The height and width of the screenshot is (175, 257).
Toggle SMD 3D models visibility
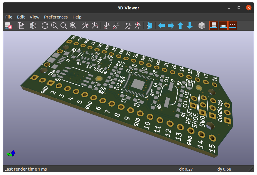223,26
